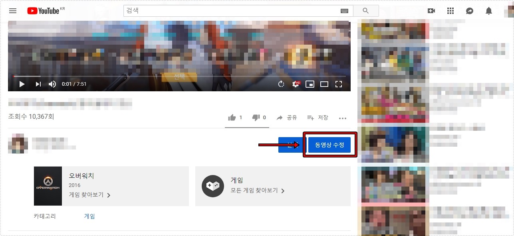Open the create video camera icon
This screenshot has height=236, width=514.
pos(431,11)
